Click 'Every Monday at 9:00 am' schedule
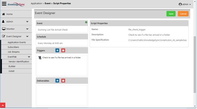Screen dimensions: 197x109 coord(50,43)
